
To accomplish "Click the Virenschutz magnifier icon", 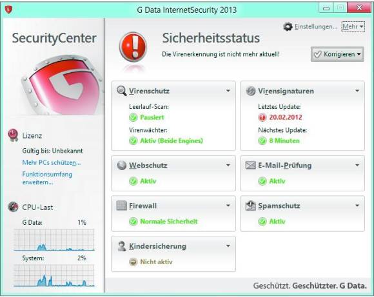I will [x=122, y=91].
